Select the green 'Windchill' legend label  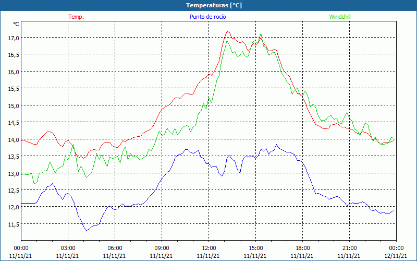click(340, 17)
